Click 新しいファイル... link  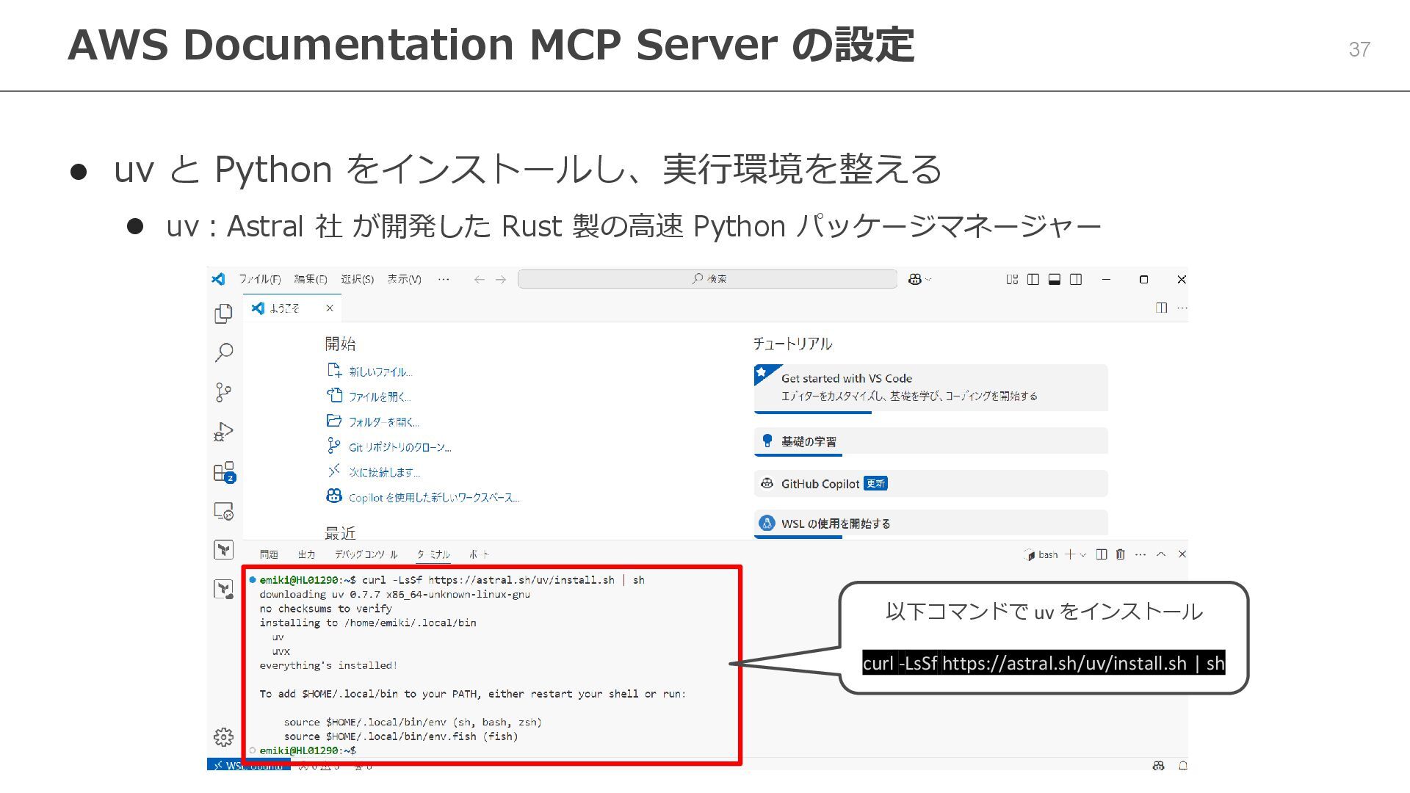[380, 372]
